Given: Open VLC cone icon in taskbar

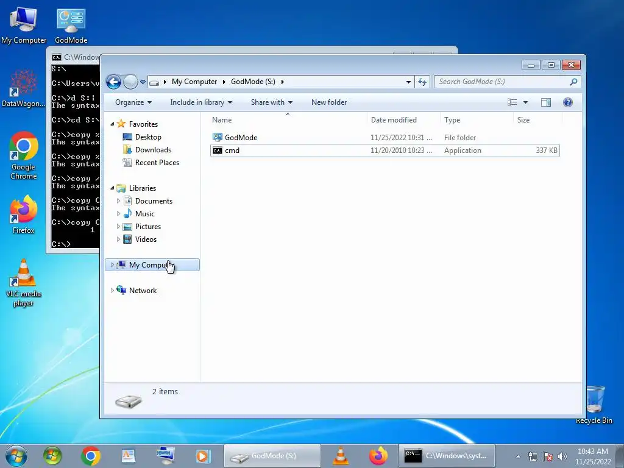Looking at the screenshot, I should click(341, 456).
